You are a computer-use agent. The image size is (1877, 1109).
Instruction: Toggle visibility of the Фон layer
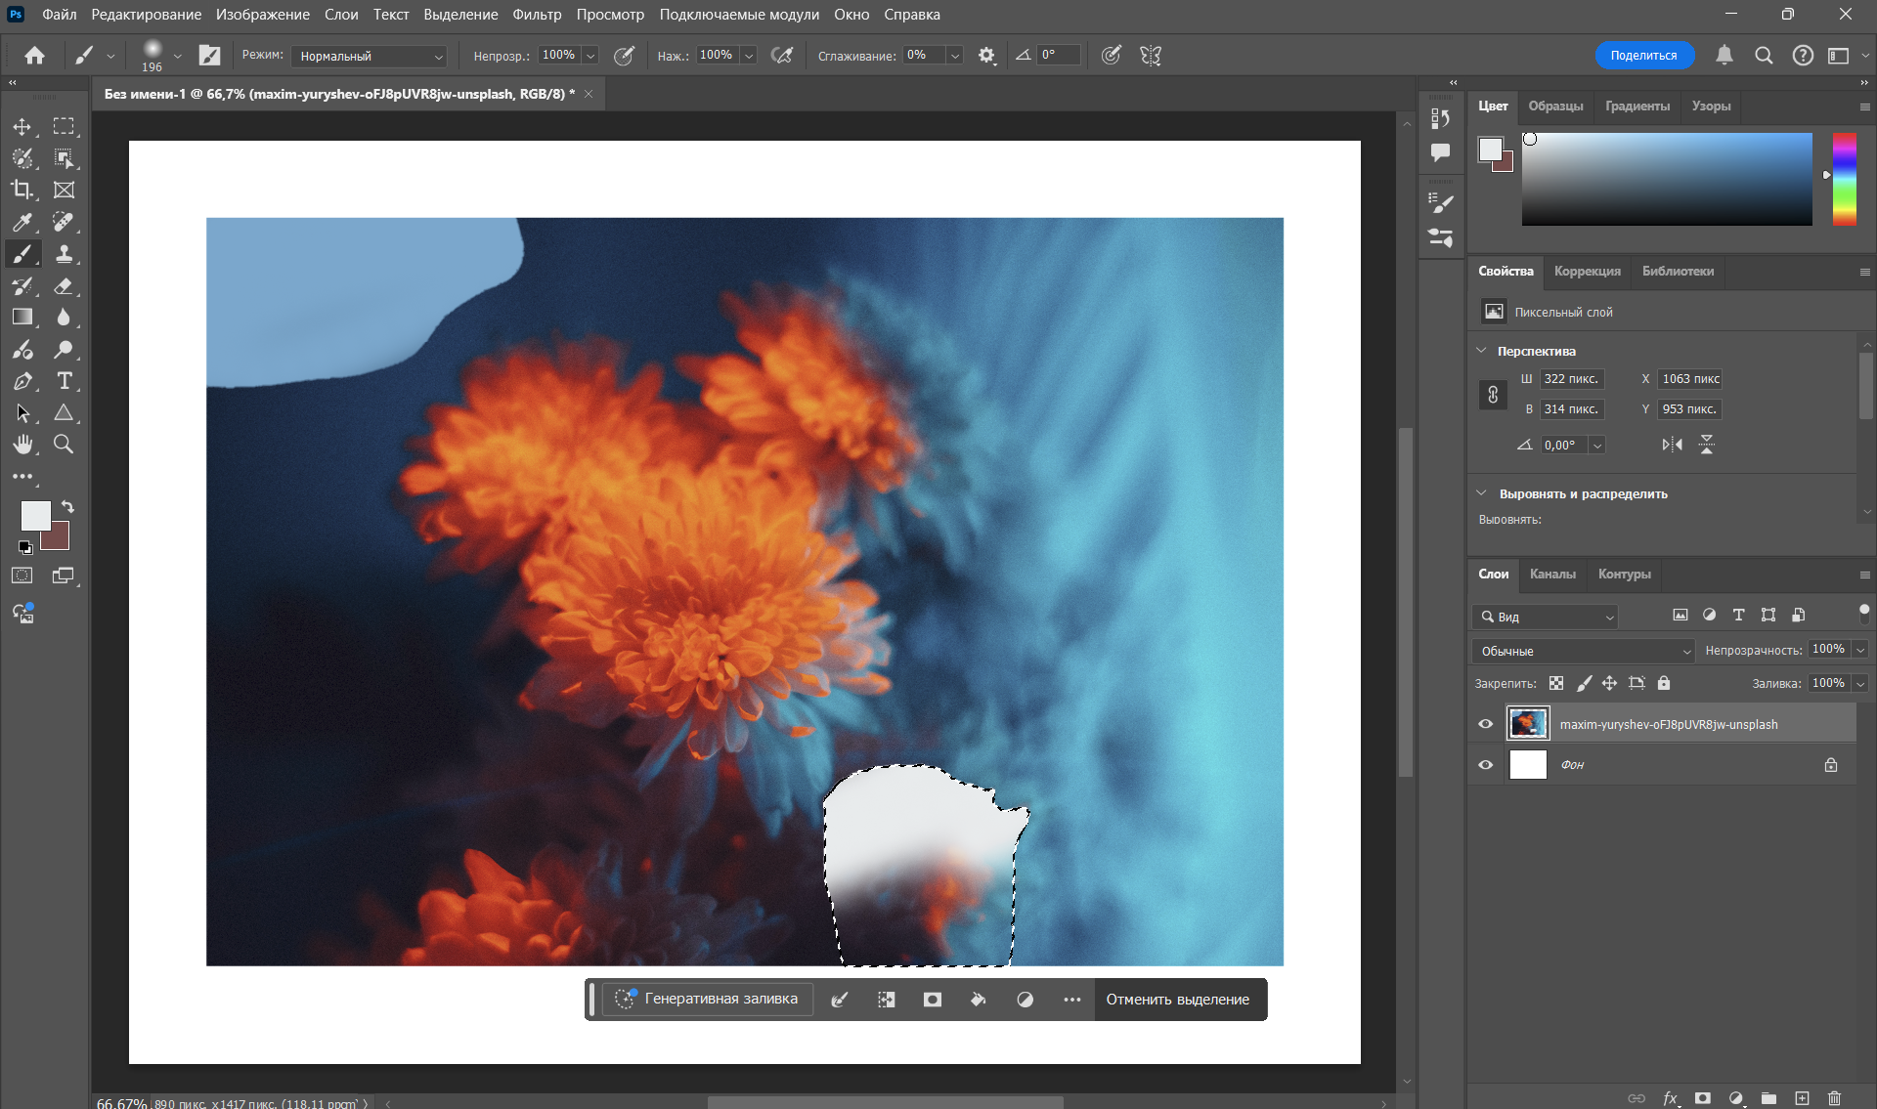1485,765
